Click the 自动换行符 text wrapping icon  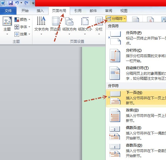[x=115, y=73]
